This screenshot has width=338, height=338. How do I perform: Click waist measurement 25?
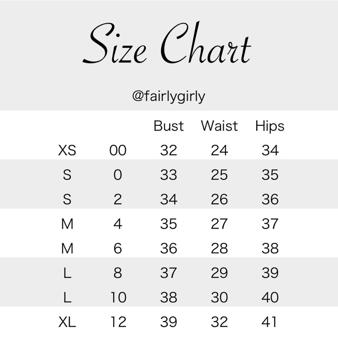(x=219, y=175)
